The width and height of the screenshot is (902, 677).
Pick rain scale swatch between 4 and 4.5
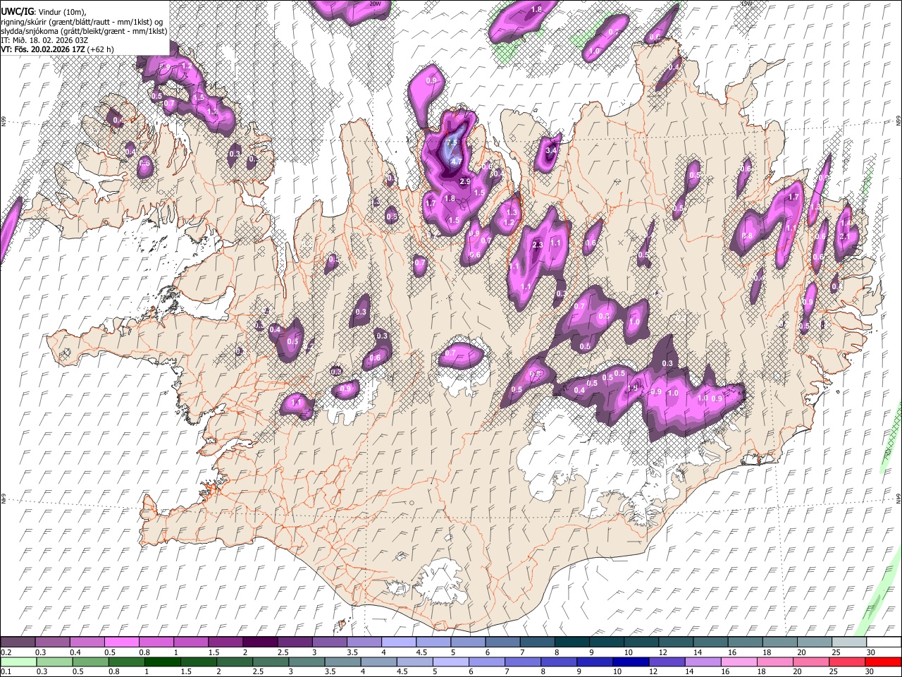click(378, 662)
